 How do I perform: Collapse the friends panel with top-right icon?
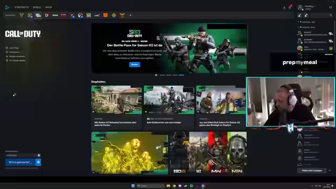331,7
